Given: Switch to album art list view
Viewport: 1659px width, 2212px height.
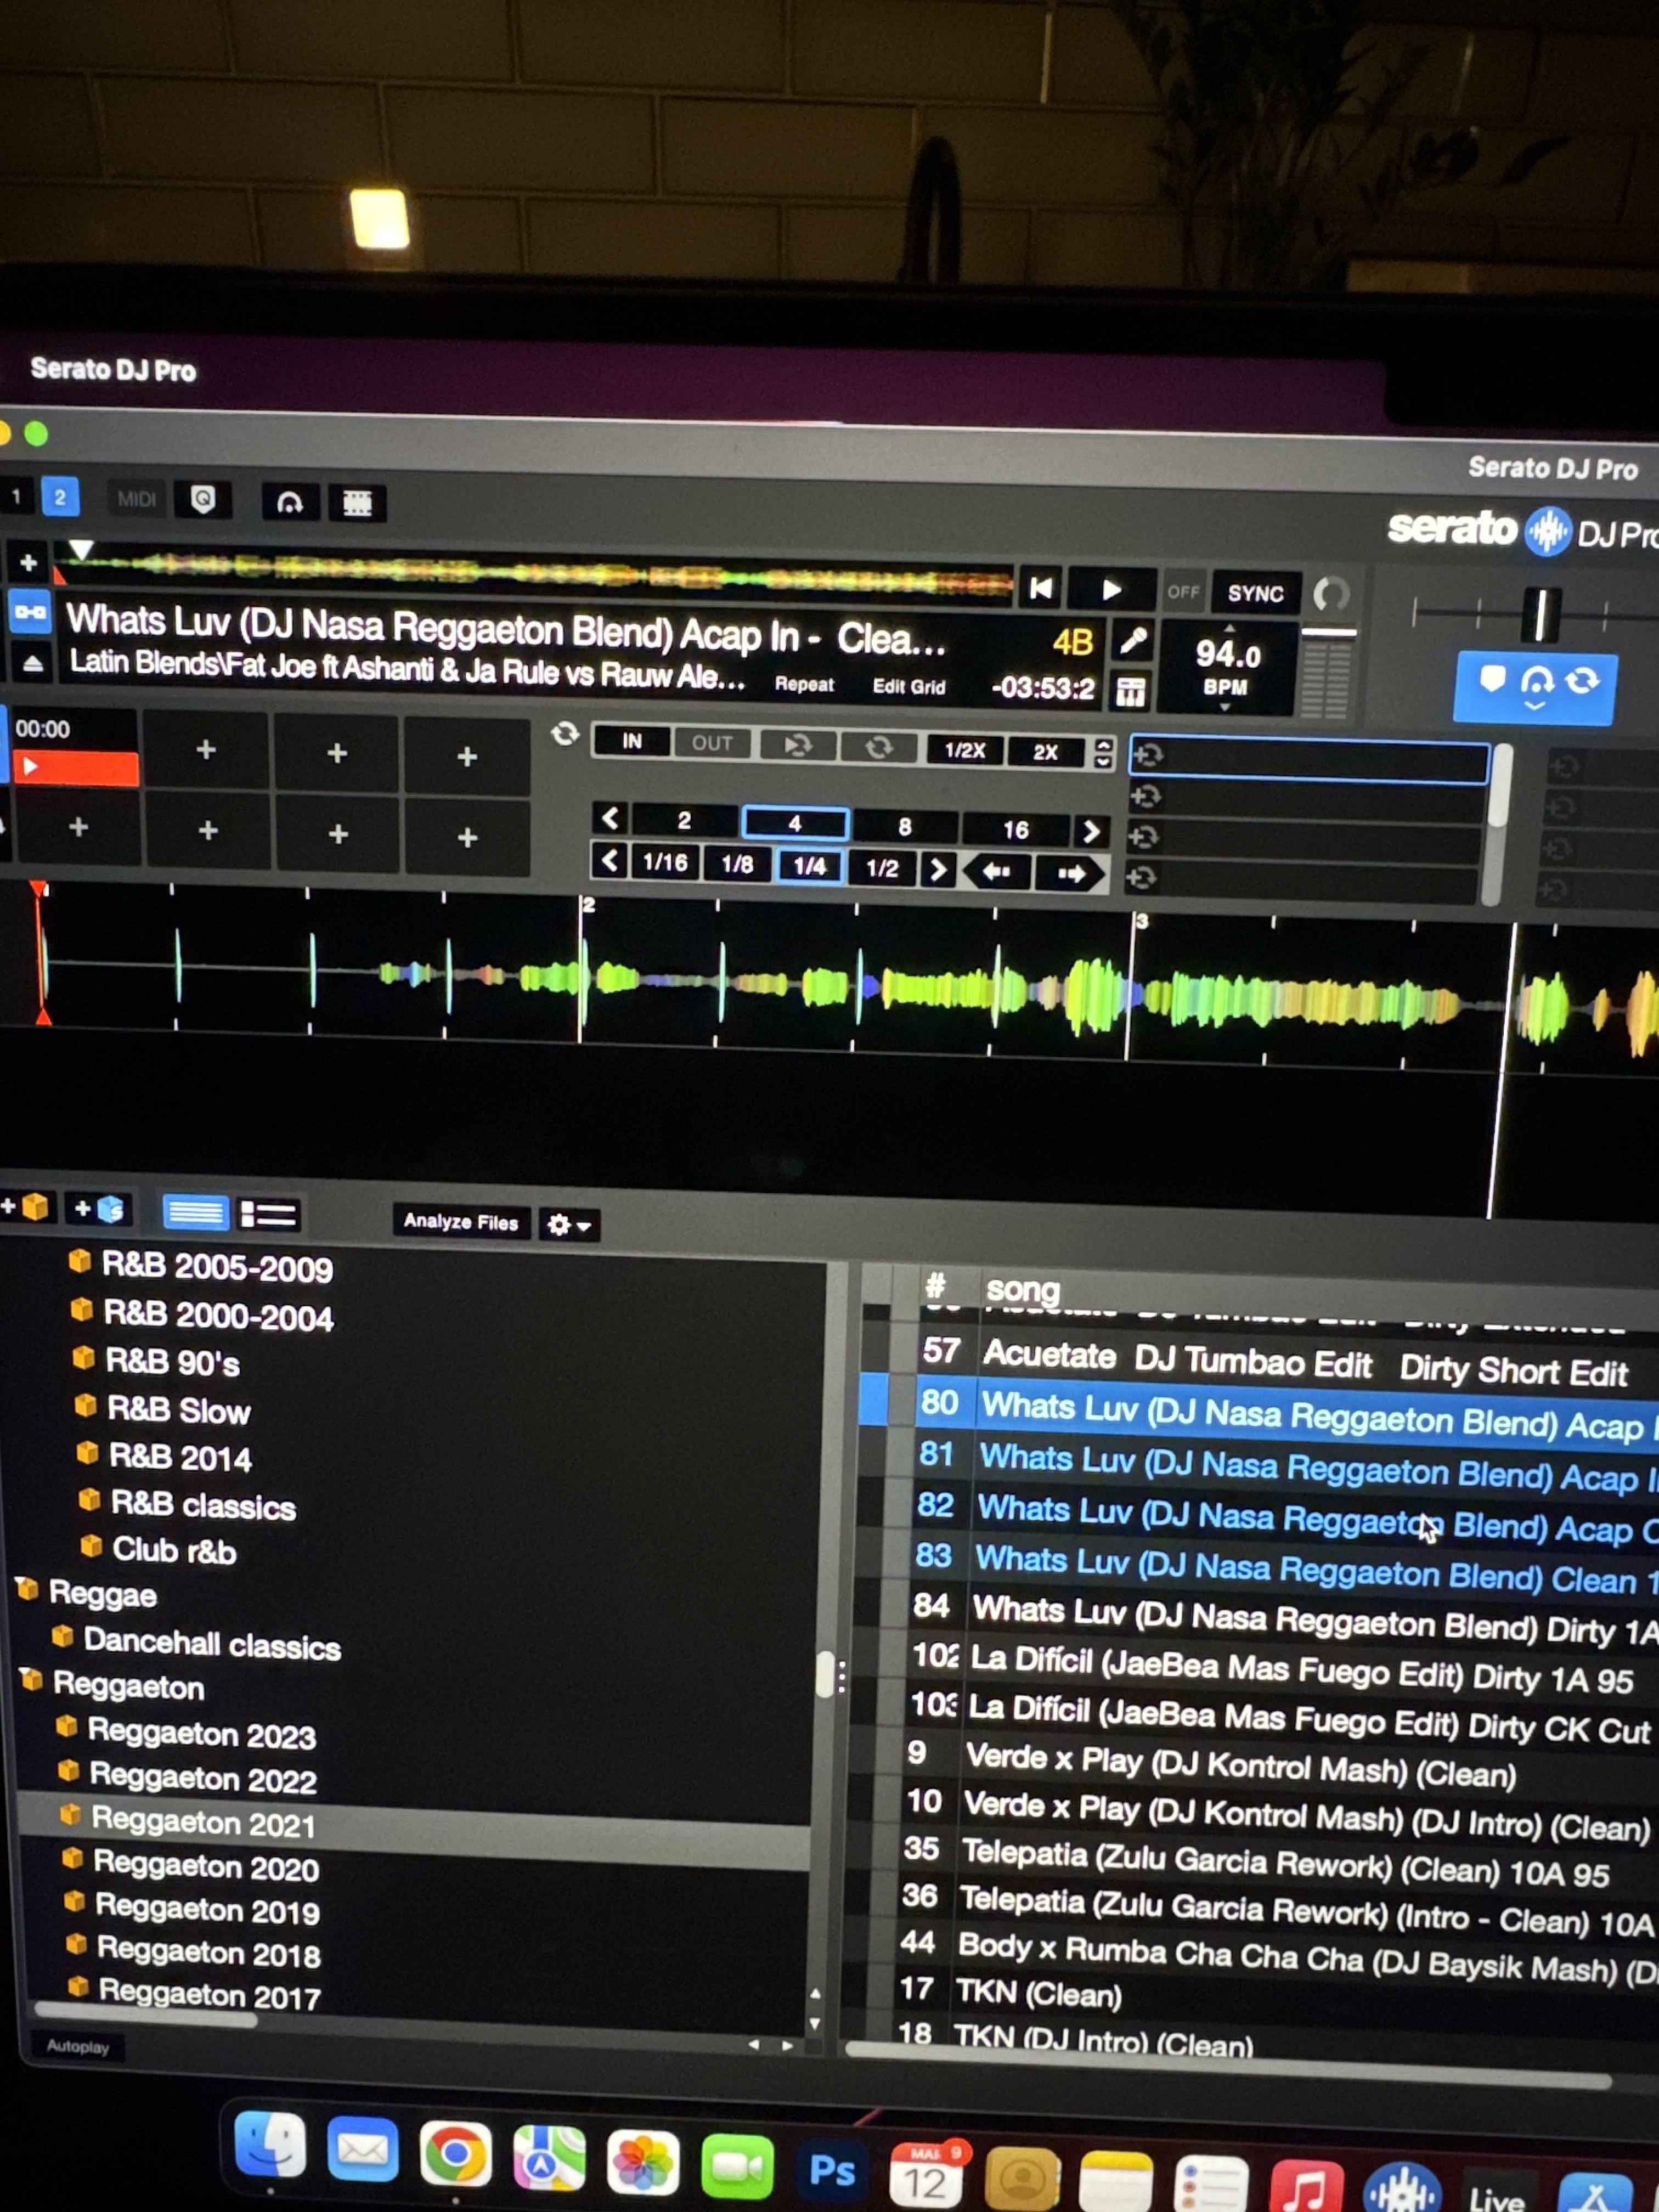Looking at the screenshot, I should pos(269,1215).
